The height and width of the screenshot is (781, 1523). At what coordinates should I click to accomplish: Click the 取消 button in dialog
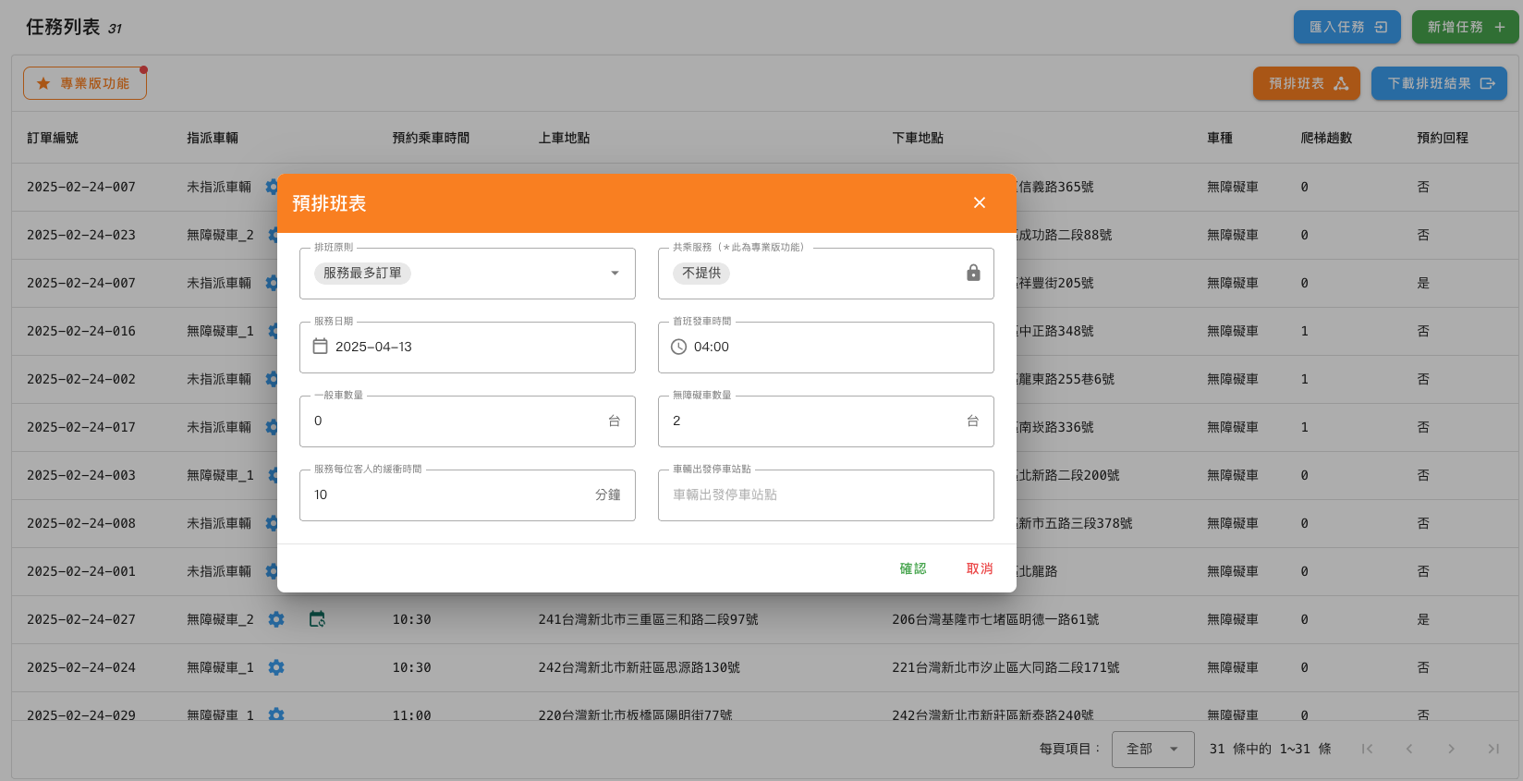coord(980,568)
